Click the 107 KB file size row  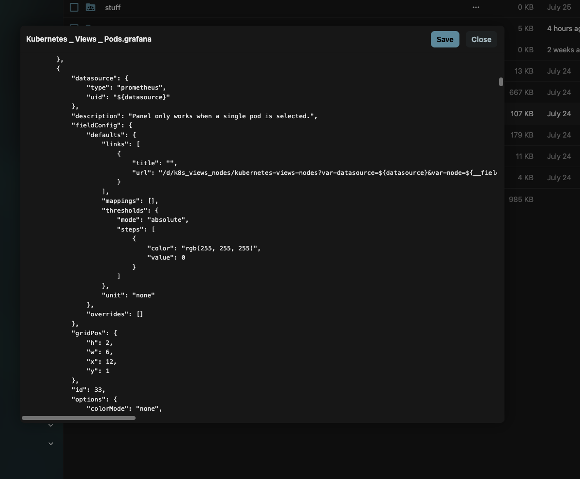point(521,114)
